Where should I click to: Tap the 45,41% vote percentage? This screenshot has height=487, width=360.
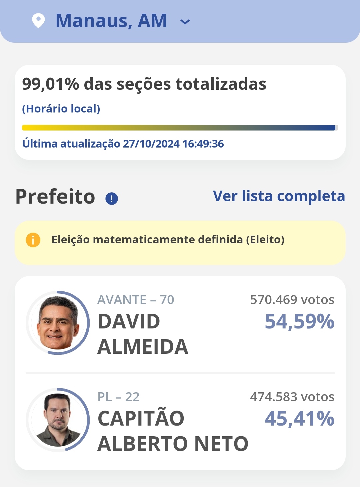(x=299, y=419)
